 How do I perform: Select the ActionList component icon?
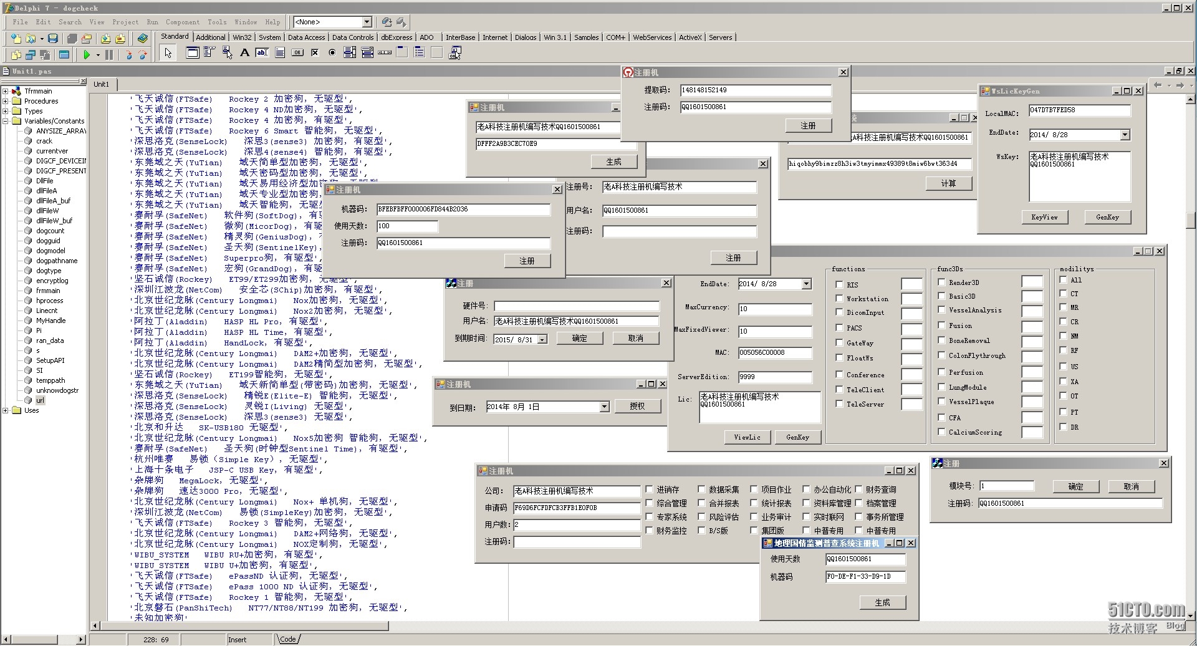click(455, 53)
